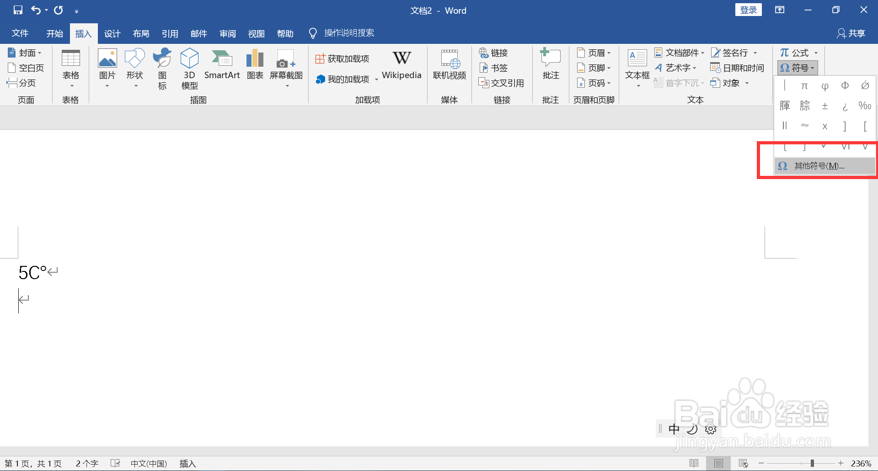This screenshot has height=471, width=878.
Task: Open the 页码 page number dropdown
Action: point(594,83)
